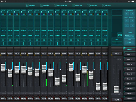Open the Snapshots tab

[61, 6]
